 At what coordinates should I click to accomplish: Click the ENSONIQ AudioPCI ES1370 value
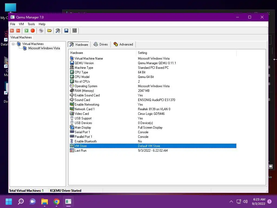pos(157,100)
